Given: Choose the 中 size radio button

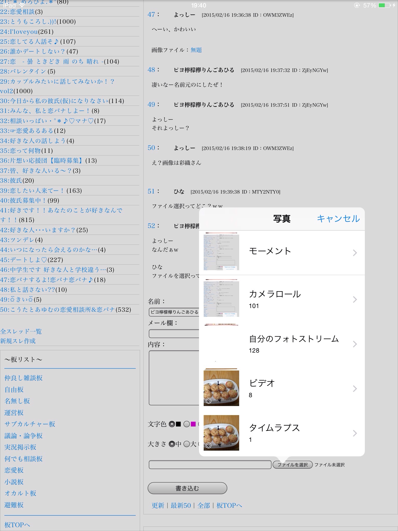Looking at the screenshot, I should [x=172, y=444].
